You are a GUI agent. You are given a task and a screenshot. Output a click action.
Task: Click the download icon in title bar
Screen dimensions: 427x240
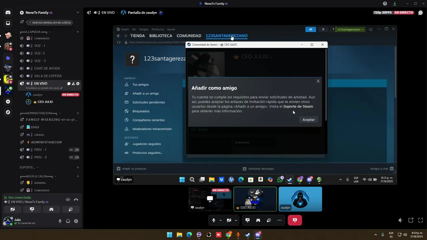[x=395, y=3]
